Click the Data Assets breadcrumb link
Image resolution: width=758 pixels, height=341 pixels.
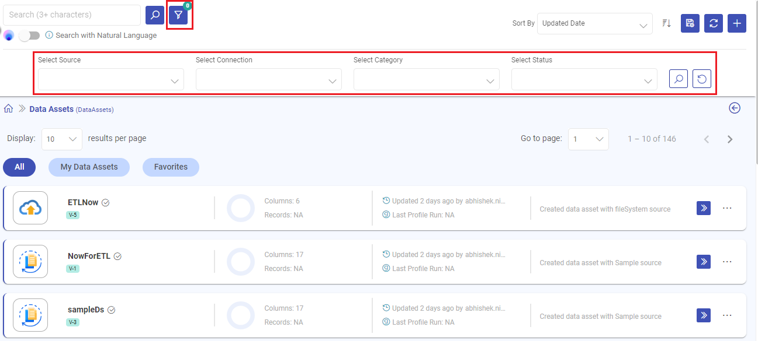click(51, 109)
